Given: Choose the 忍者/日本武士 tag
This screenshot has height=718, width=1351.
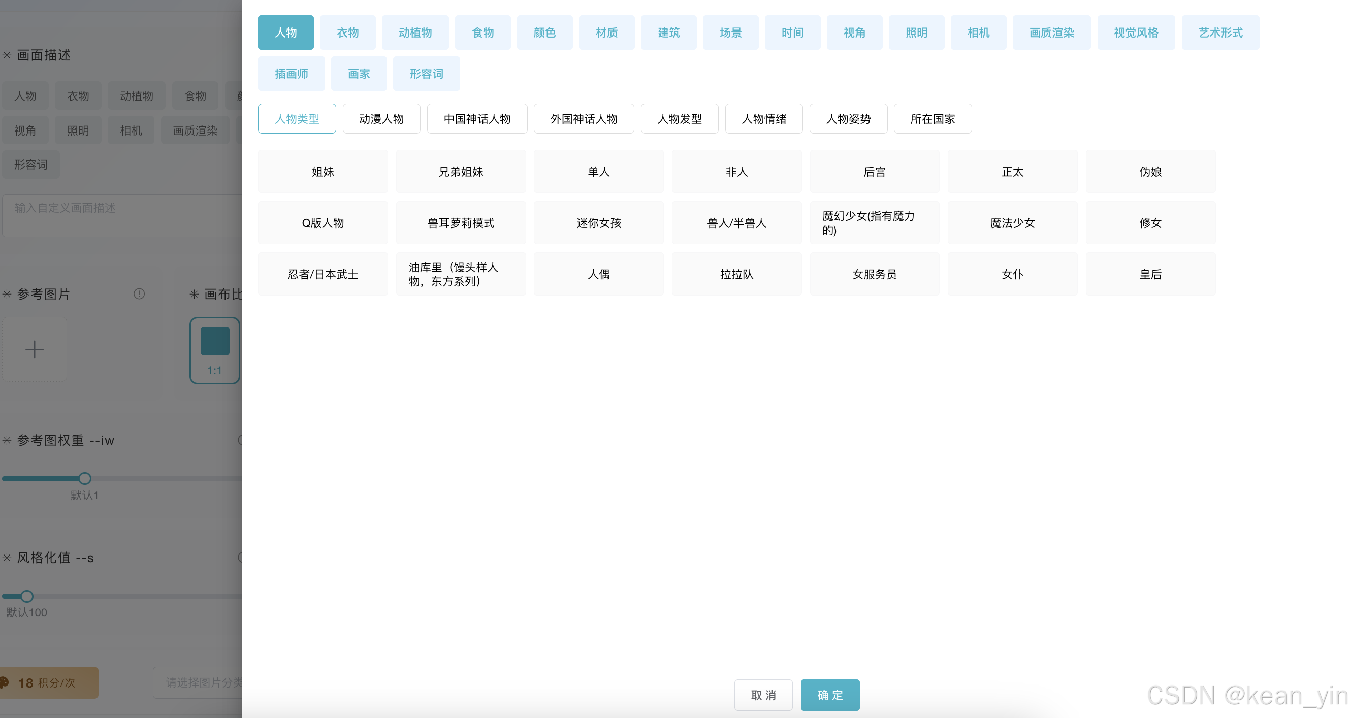Looking at the screenshot, I should 323,274.
